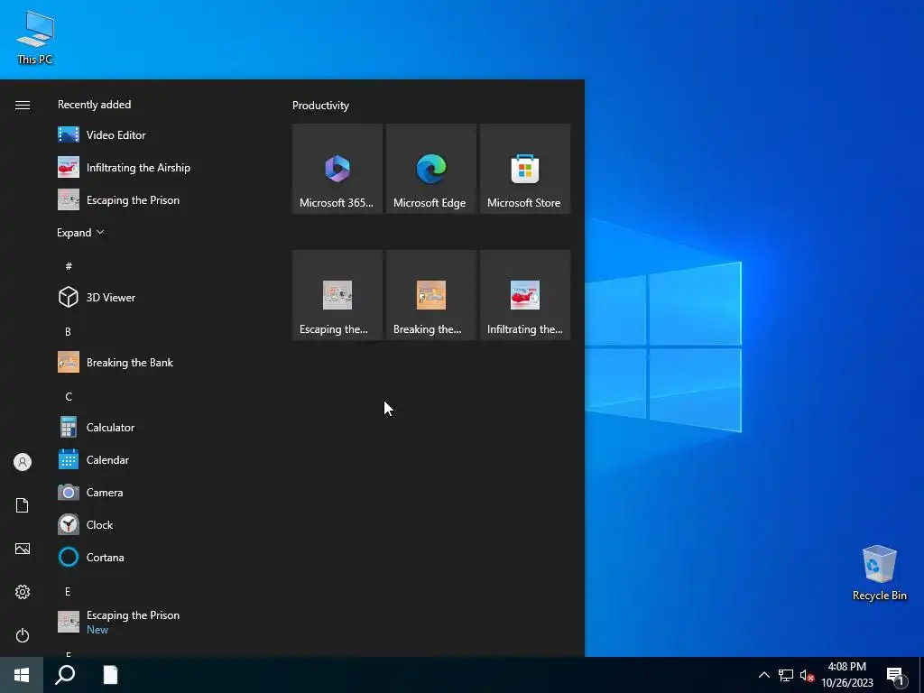Image resolution: width=924 pixels, height=693 pixels.
Task: Click the Recently added heading
Action: (x=94, y=105)
